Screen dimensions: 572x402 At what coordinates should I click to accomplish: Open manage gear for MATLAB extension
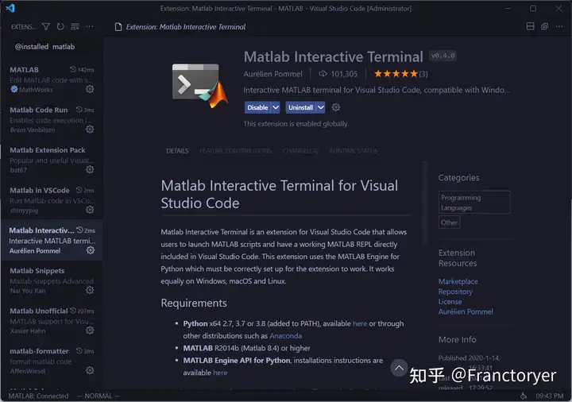point(90,89)
